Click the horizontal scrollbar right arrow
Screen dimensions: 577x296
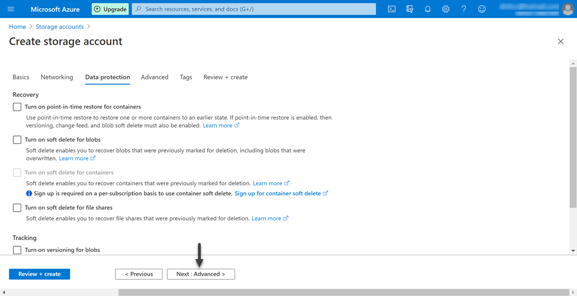point(573,292)
